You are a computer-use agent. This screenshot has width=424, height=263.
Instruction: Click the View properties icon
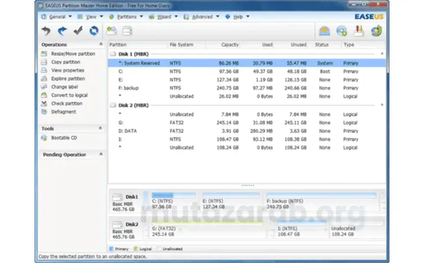[x=44, y=70]
